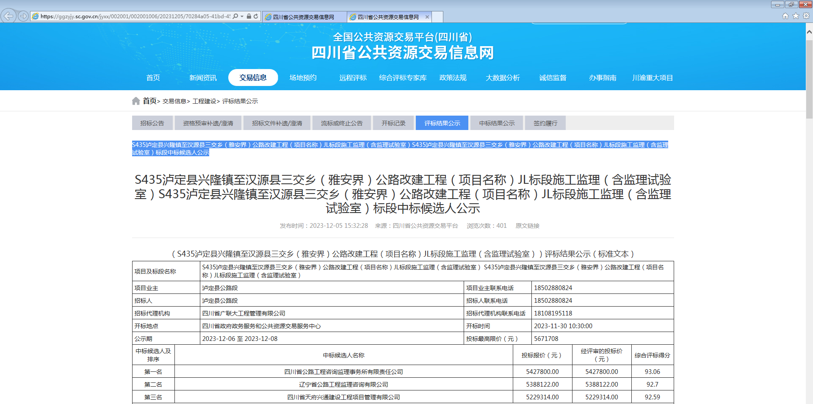Click first-place candidate 四川省公路工程咨询监理事务所有限责任公司

coord(343,372)
